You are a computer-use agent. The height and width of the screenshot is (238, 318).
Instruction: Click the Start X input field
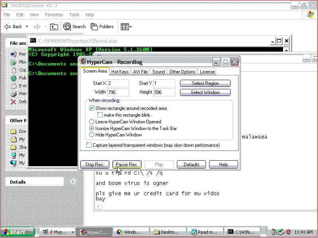[118, 83]
